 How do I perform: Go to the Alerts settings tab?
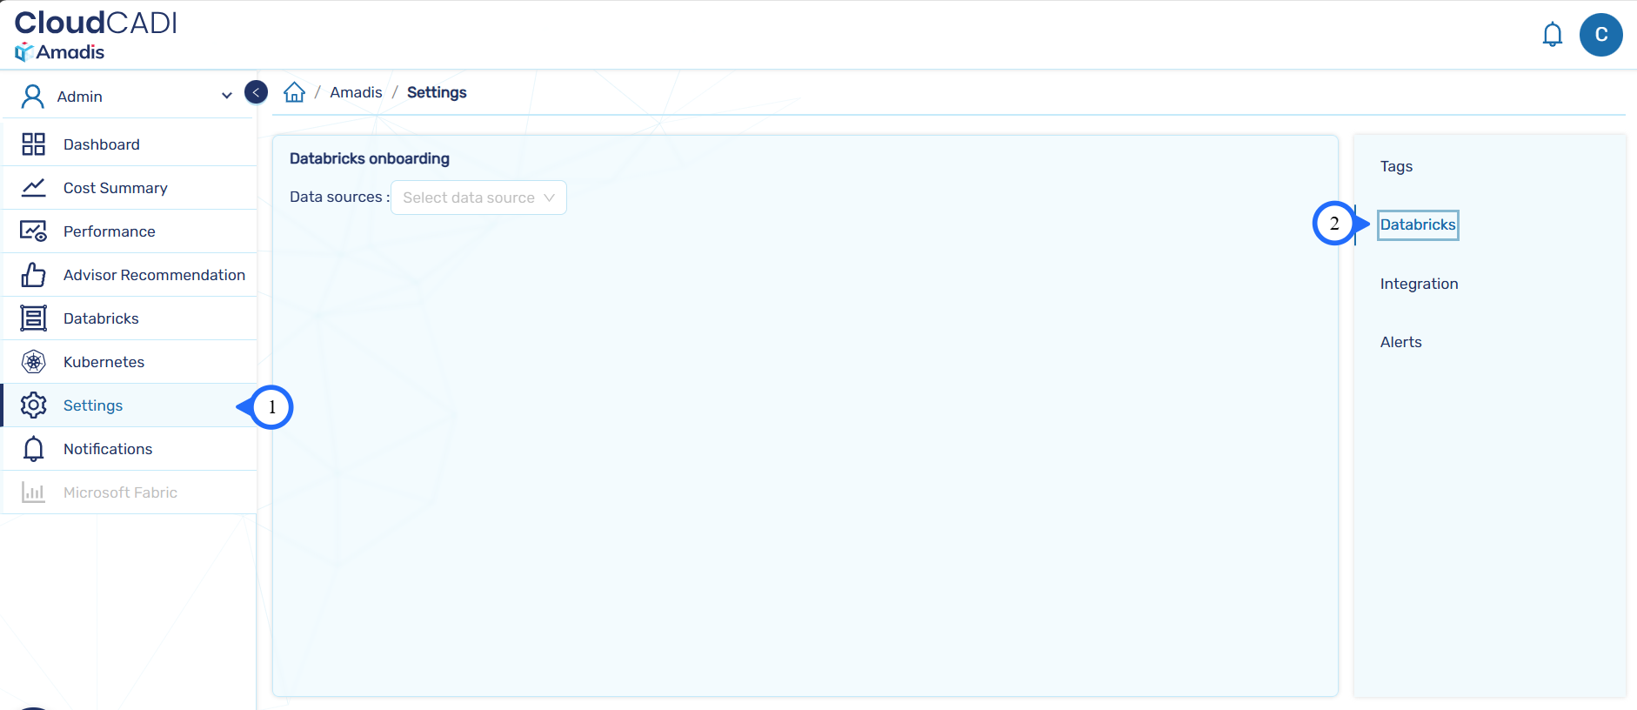[1400, 342]
